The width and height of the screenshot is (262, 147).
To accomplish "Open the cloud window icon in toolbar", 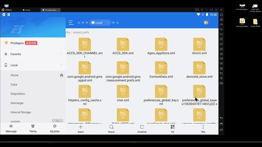I will click(x=117, y=23).
